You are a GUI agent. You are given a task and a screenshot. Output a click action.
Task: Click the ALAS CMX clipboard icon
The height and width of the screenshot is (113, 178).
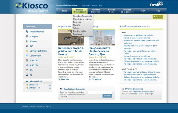coord(27,60)
